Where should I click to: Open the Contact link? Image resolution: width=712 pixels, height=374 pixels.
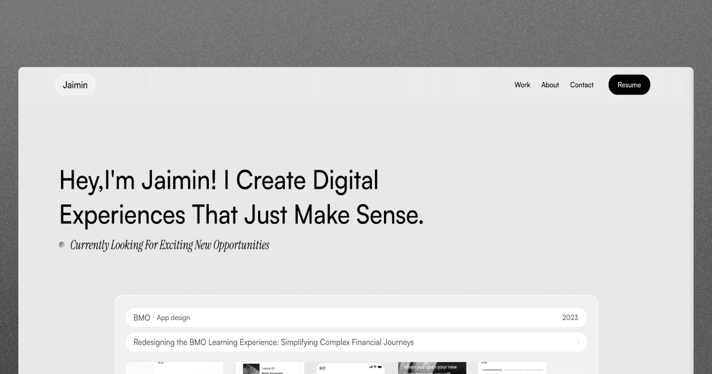581,84
